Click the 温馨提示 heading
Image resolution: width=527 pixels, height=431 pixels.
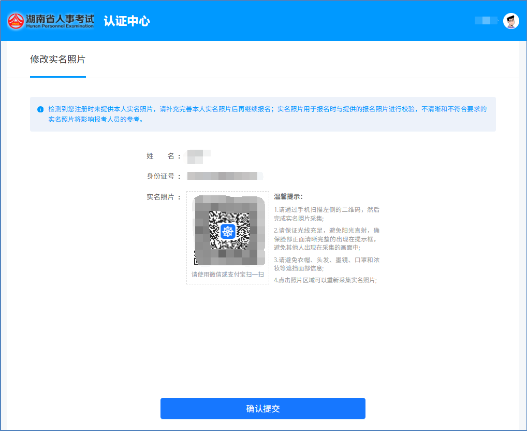click(x=288, y=197)
